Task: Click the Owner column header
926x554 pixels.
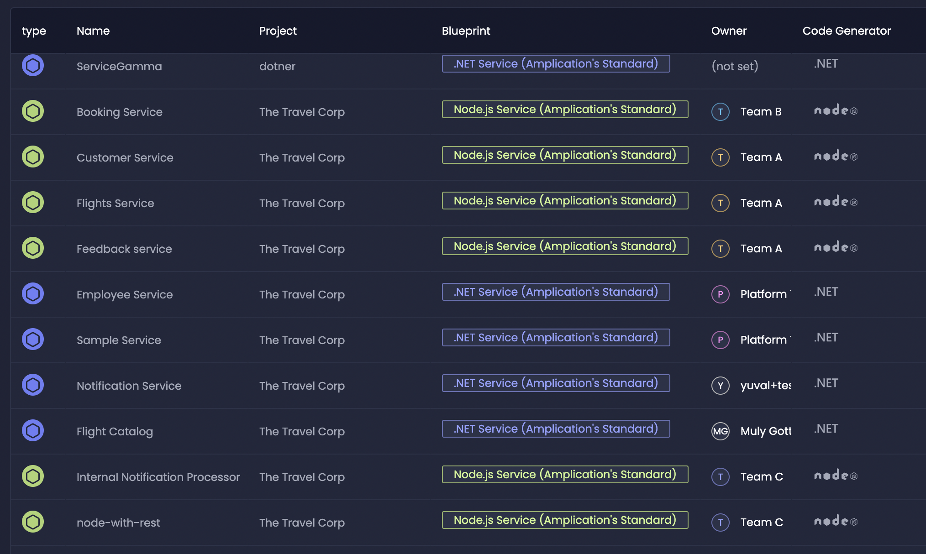Action: pyautogui.click(x=729, y=31)
